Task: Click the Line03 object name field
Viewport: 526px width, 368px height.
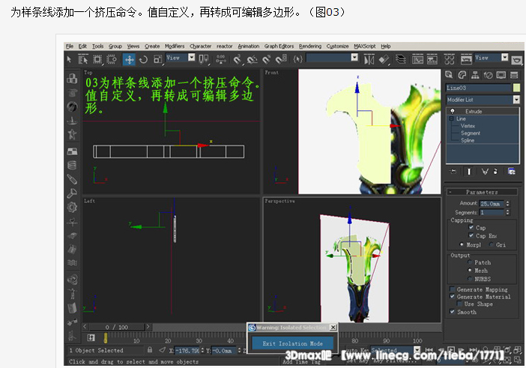Action: 478,88
